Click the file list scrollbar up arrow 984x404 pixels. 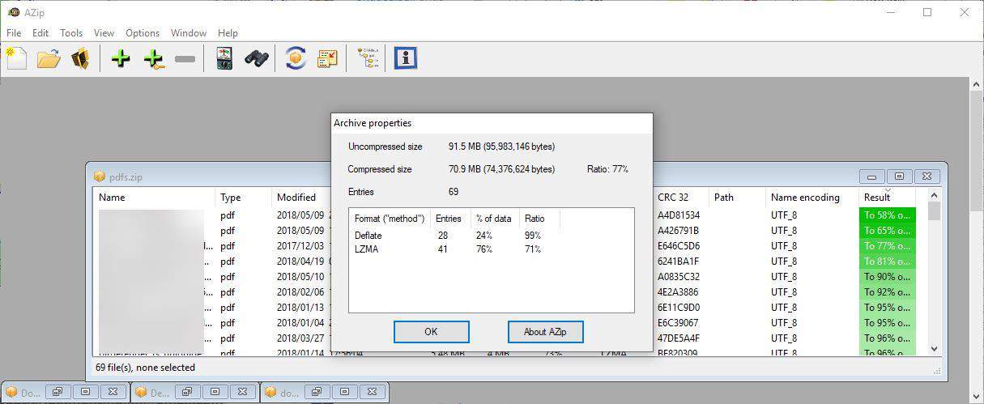point(934,195)
